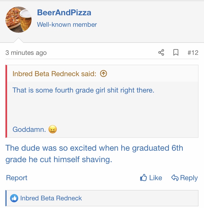Click the grimacing emoji in the quote

tap(52, 129)
